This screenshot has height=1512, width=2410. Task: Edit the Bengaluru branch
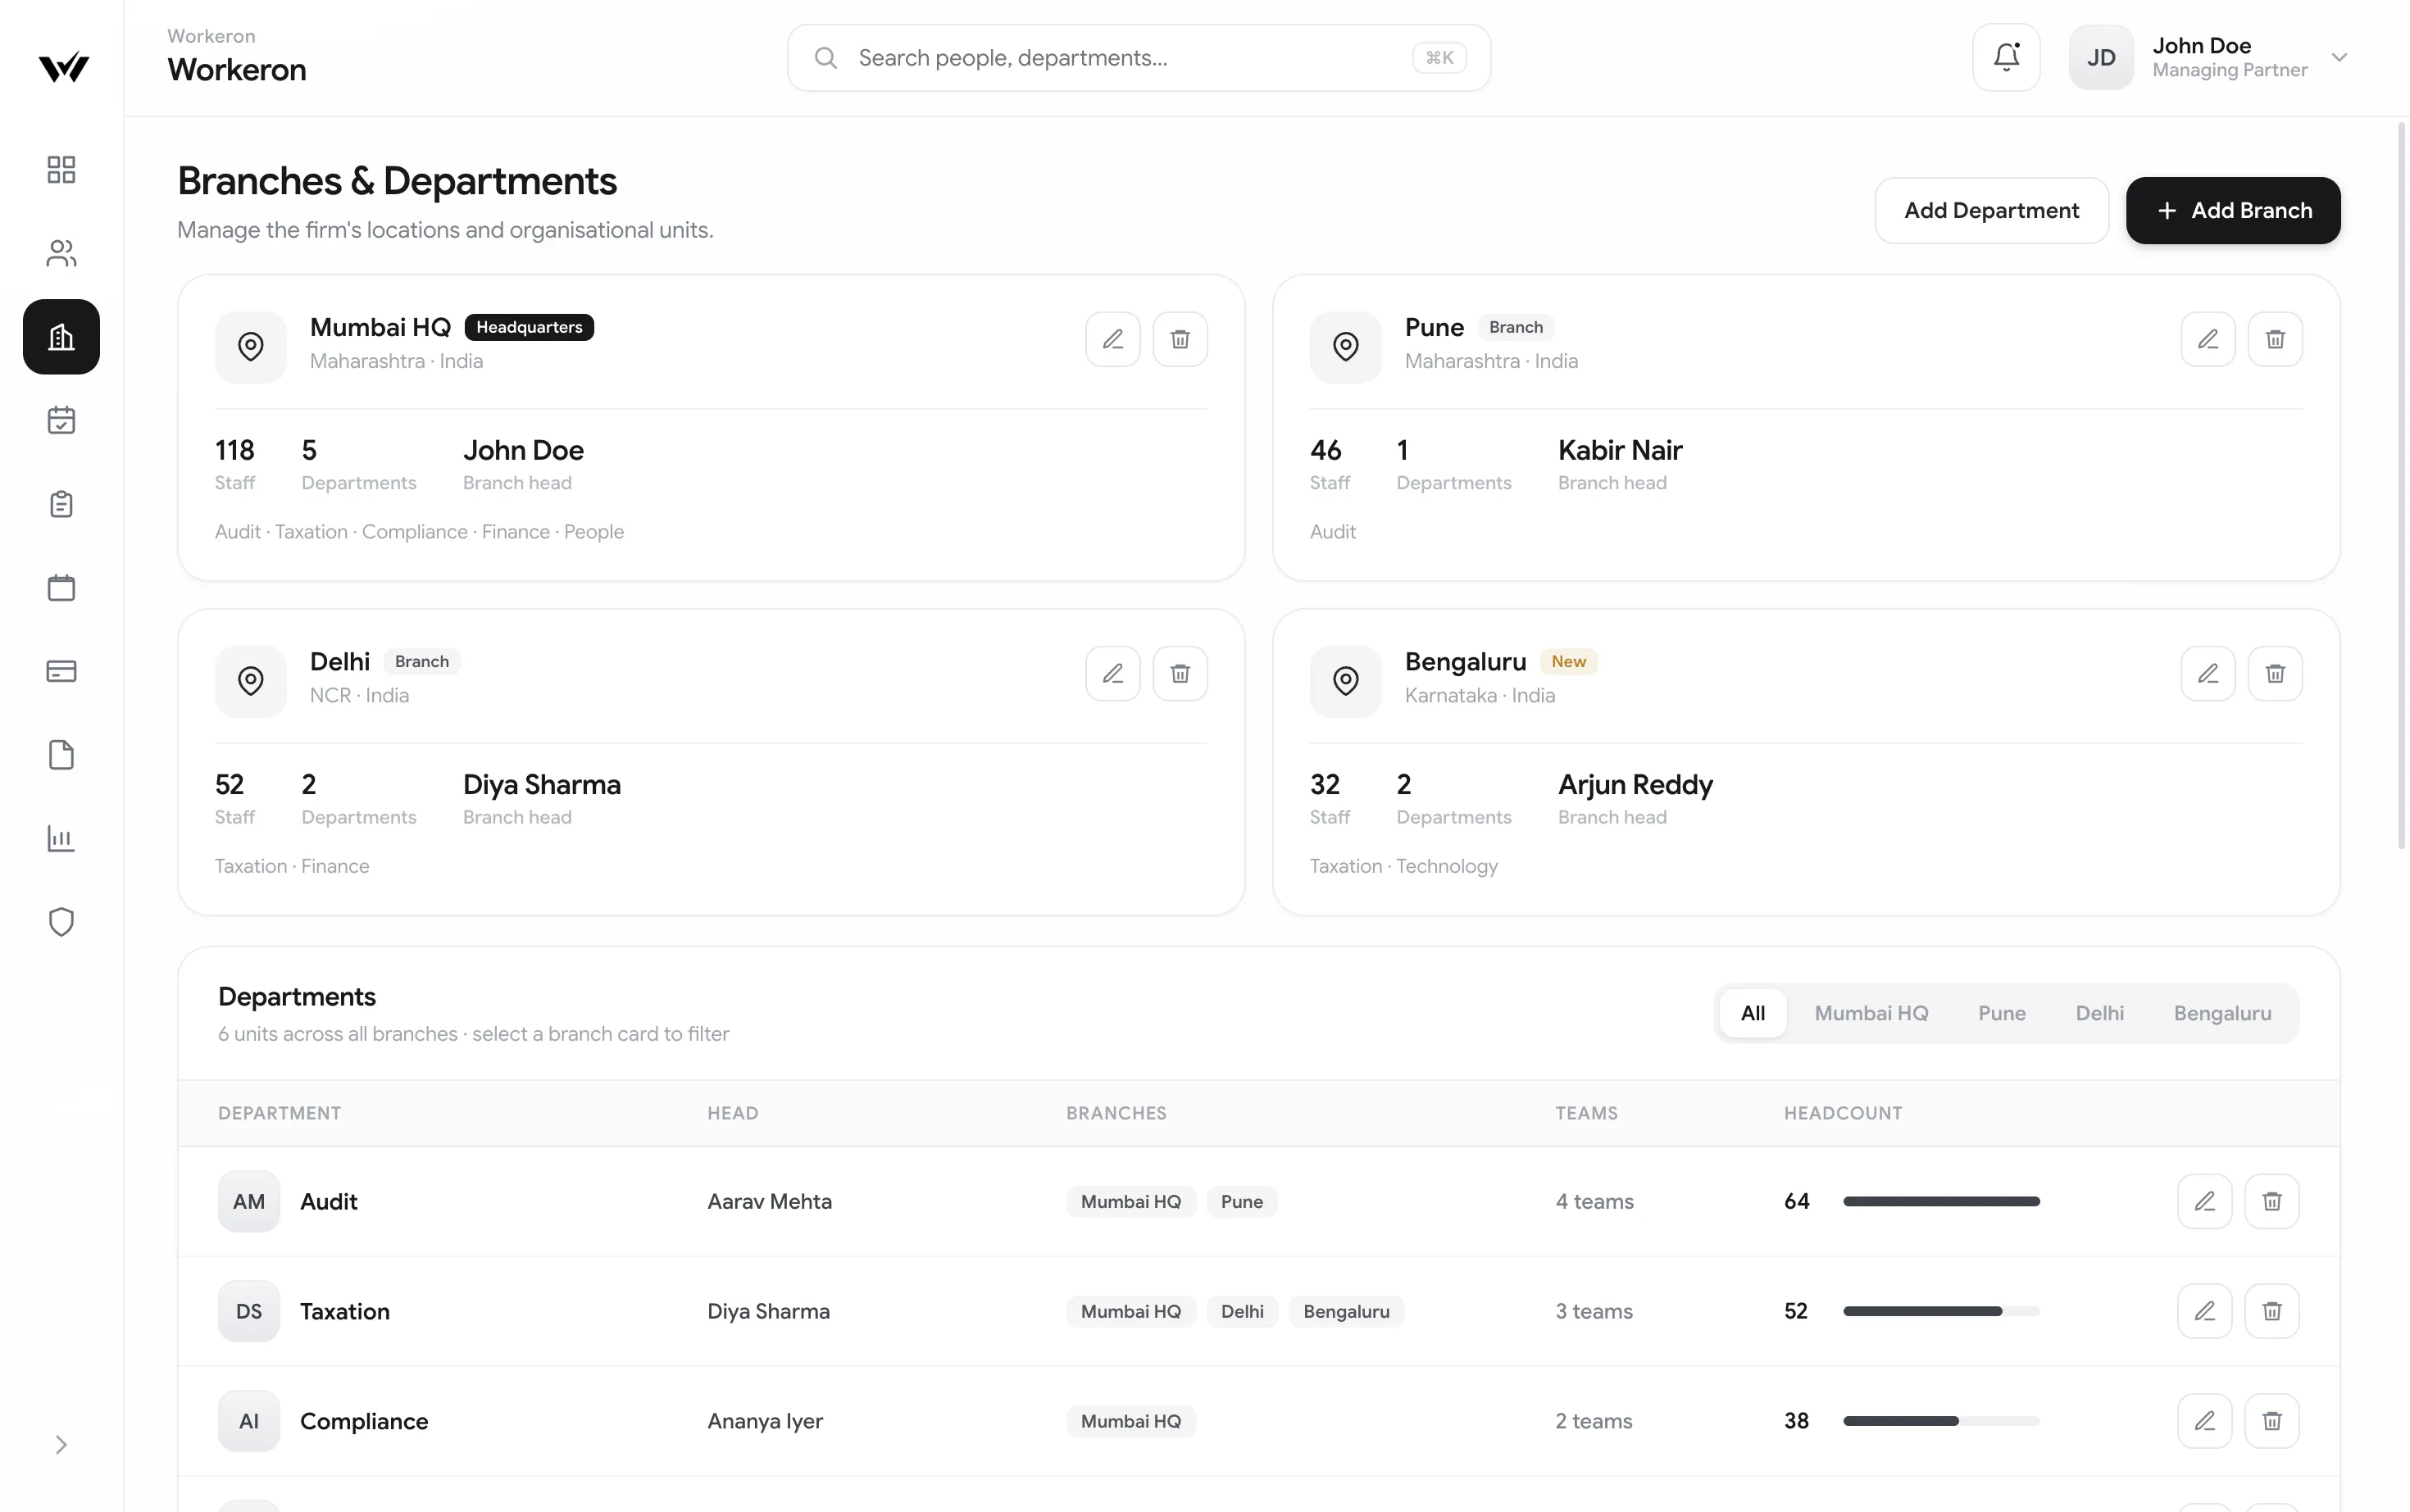(2208, 673)
